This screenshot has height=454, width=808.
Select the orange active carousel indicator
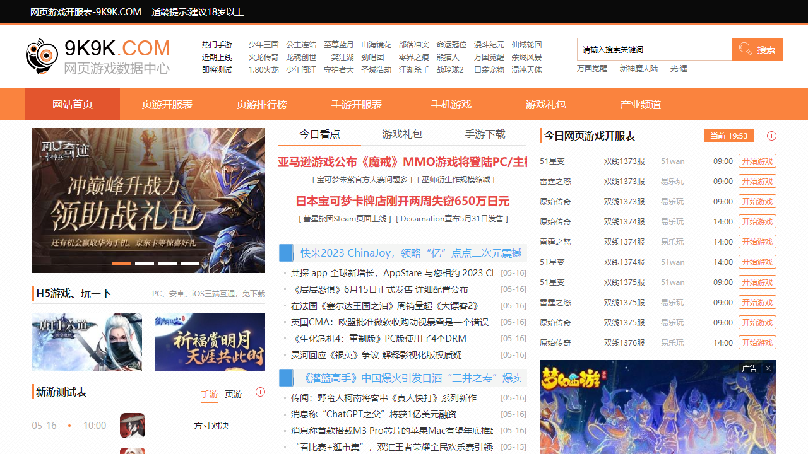tap(122, 264)
